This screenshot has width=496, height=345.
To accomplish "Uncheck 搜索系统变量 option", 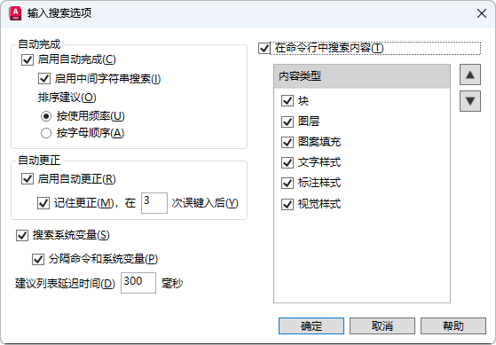I will coord(22,235).
